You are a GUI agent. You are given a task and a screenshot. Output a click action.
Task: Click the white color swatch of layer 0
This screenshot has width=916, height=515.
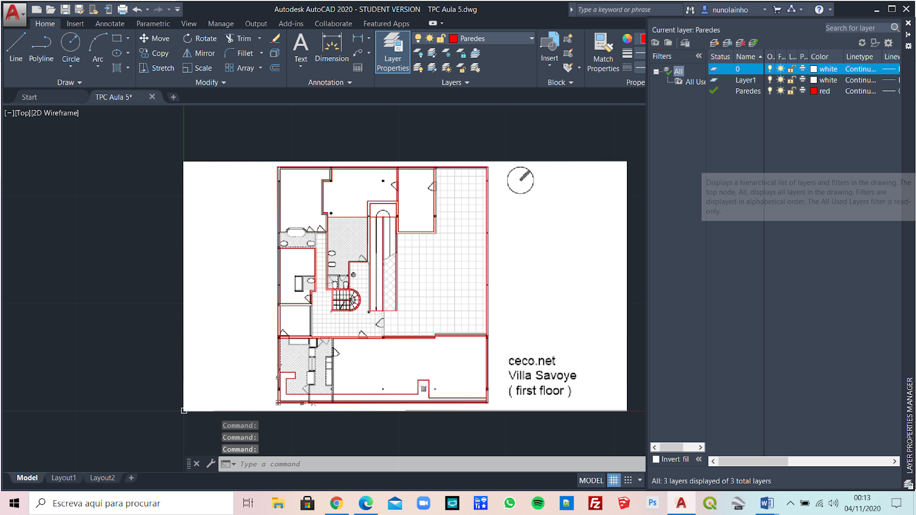pyautogui.click(x=814, y=69)
